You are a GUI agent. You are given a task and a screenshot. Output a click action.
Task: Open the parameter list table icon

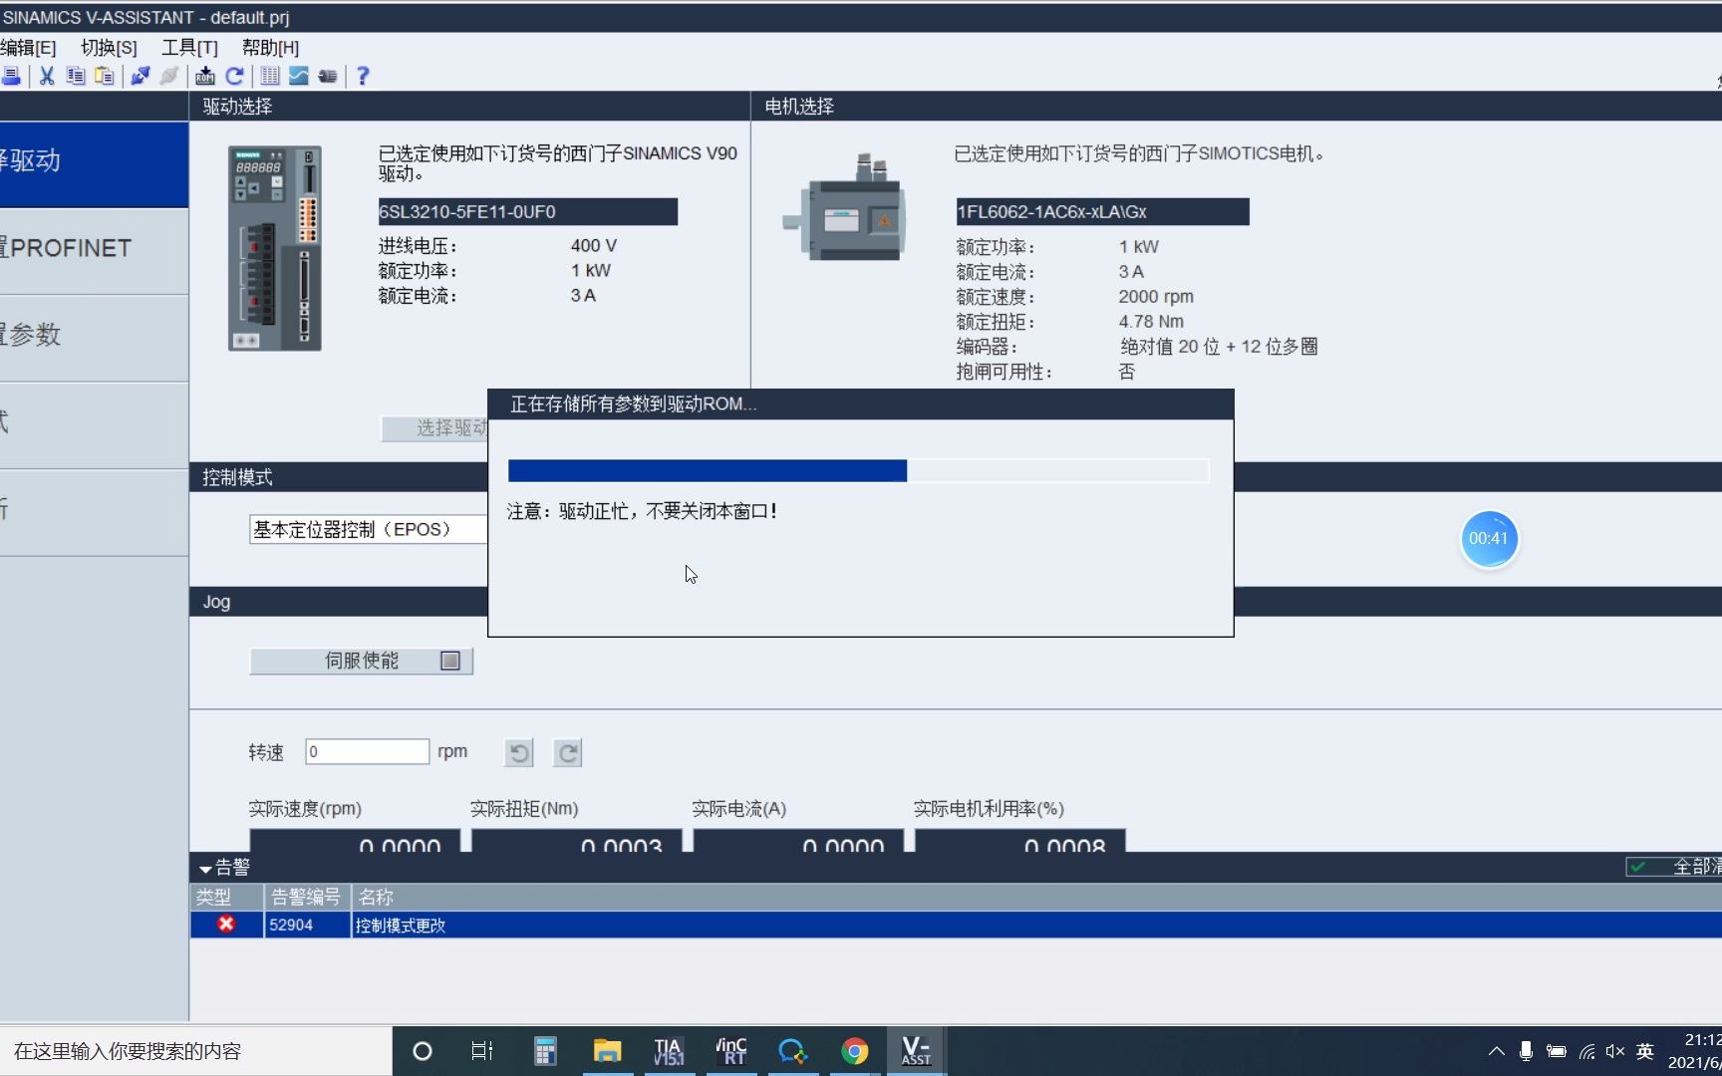(270, 76)
